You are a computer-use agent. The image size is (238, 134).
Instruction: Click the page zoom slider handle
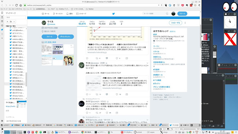[183, 129]
